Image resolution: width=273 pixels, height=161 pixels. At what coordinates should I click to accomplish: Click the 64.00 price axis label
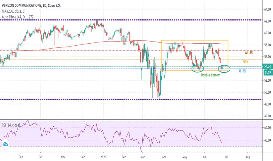[x=267, y=9]
